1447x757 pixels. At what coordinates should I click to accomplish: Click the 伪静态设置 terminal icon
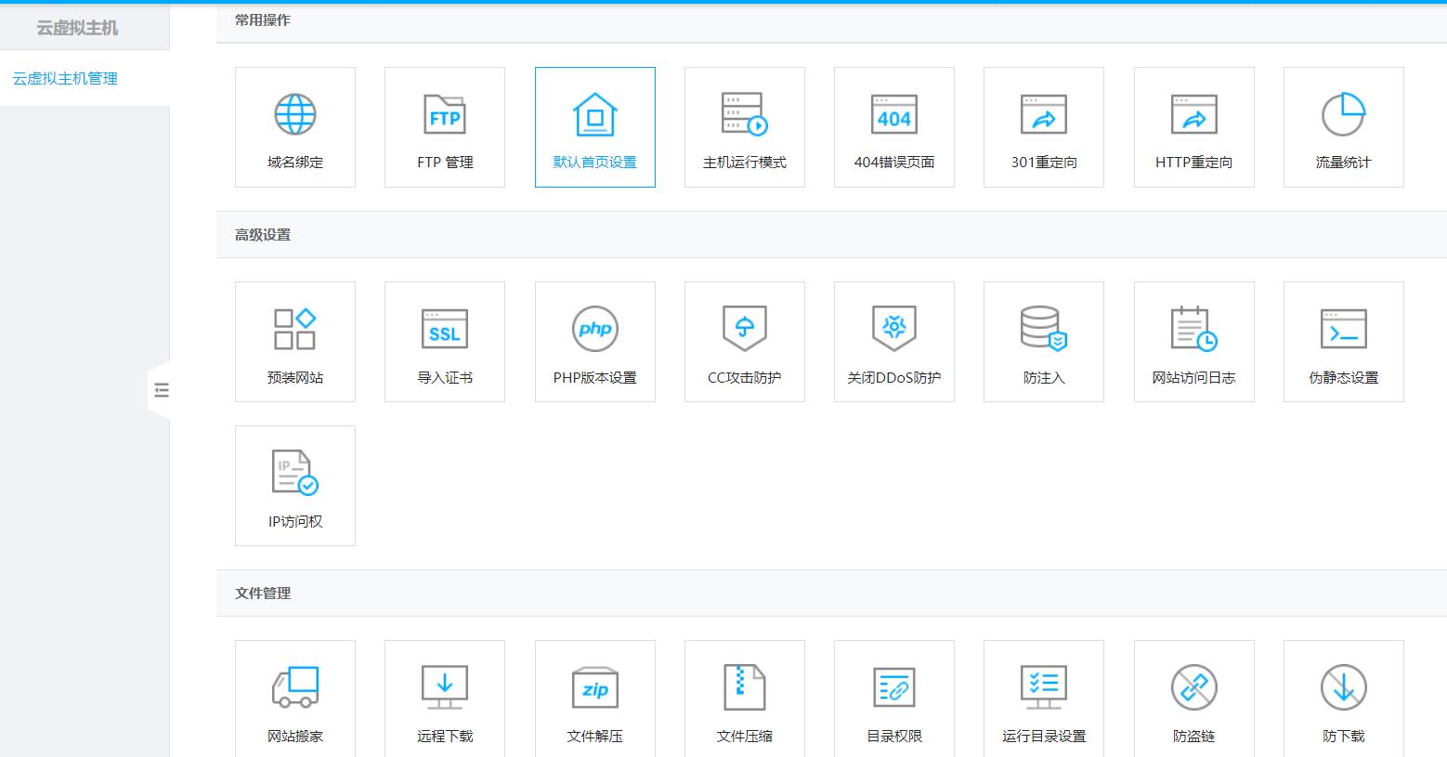(x=1343, y=330)
